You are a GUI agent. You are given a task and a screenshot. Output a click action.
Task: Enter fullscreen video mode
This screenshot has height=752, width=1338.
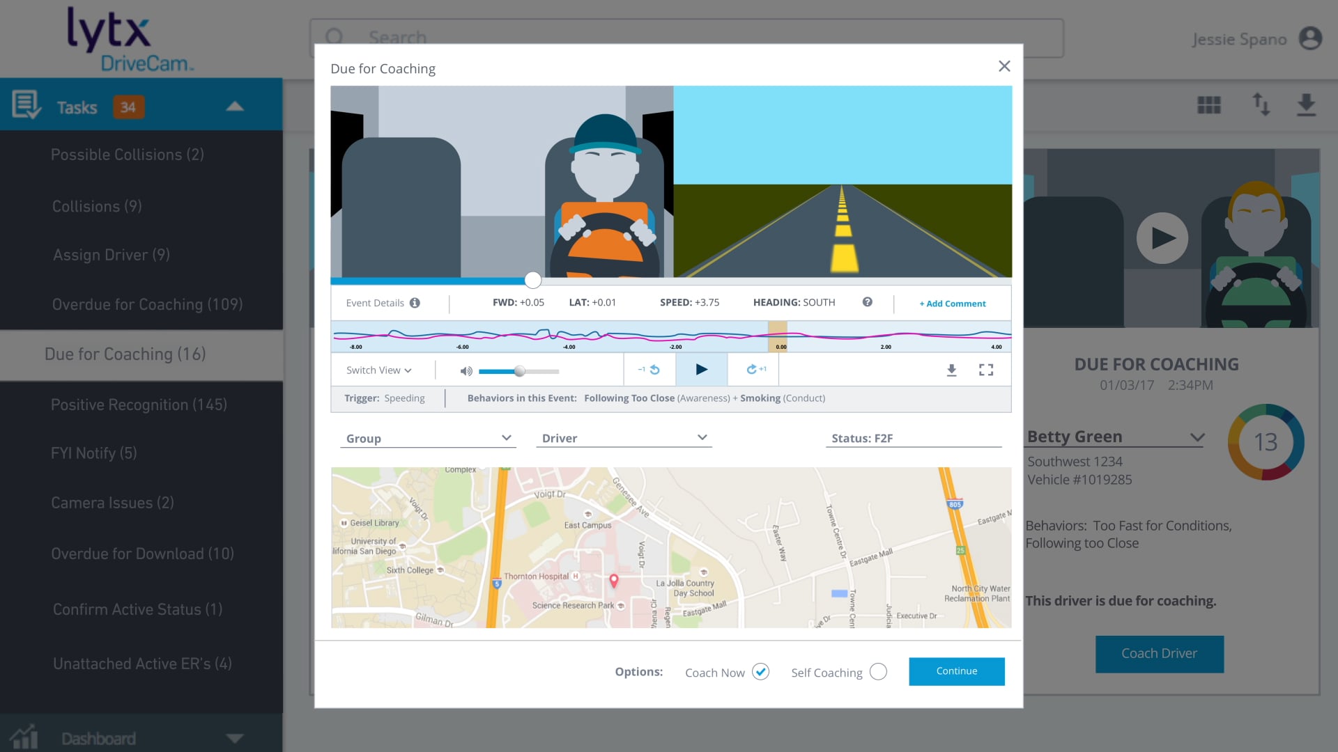click(986, 370)
